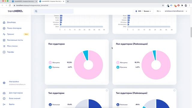The height and width of the screenshot is (108, 192).
Task: Click Реальные icon in Тип аудитории (Лайкающие) card
Action: [118, 105]
